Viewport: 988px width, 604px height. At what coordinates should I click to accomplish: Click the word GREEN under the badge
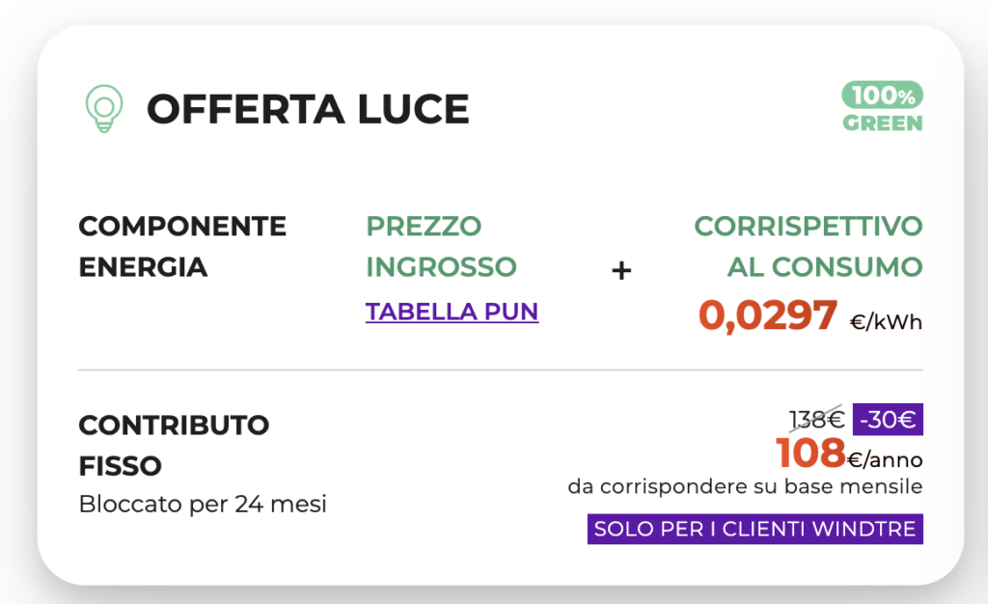click(x=883, y=124)
